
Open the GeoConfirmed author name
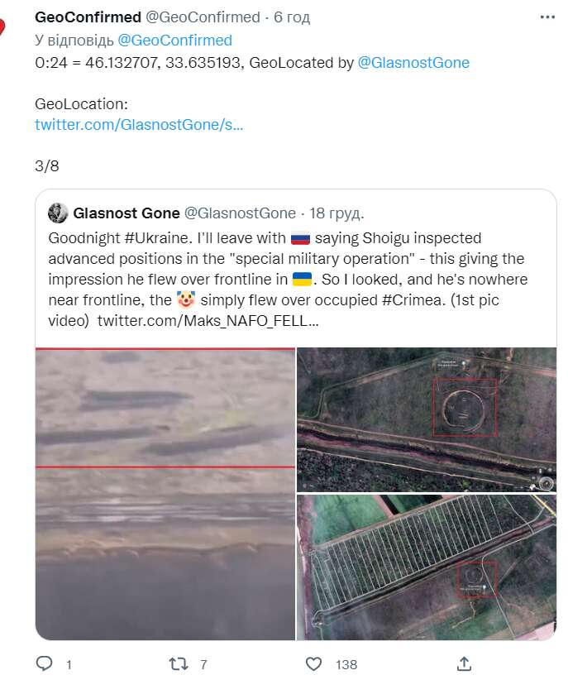pyautogui.click(x=88, y=17)
